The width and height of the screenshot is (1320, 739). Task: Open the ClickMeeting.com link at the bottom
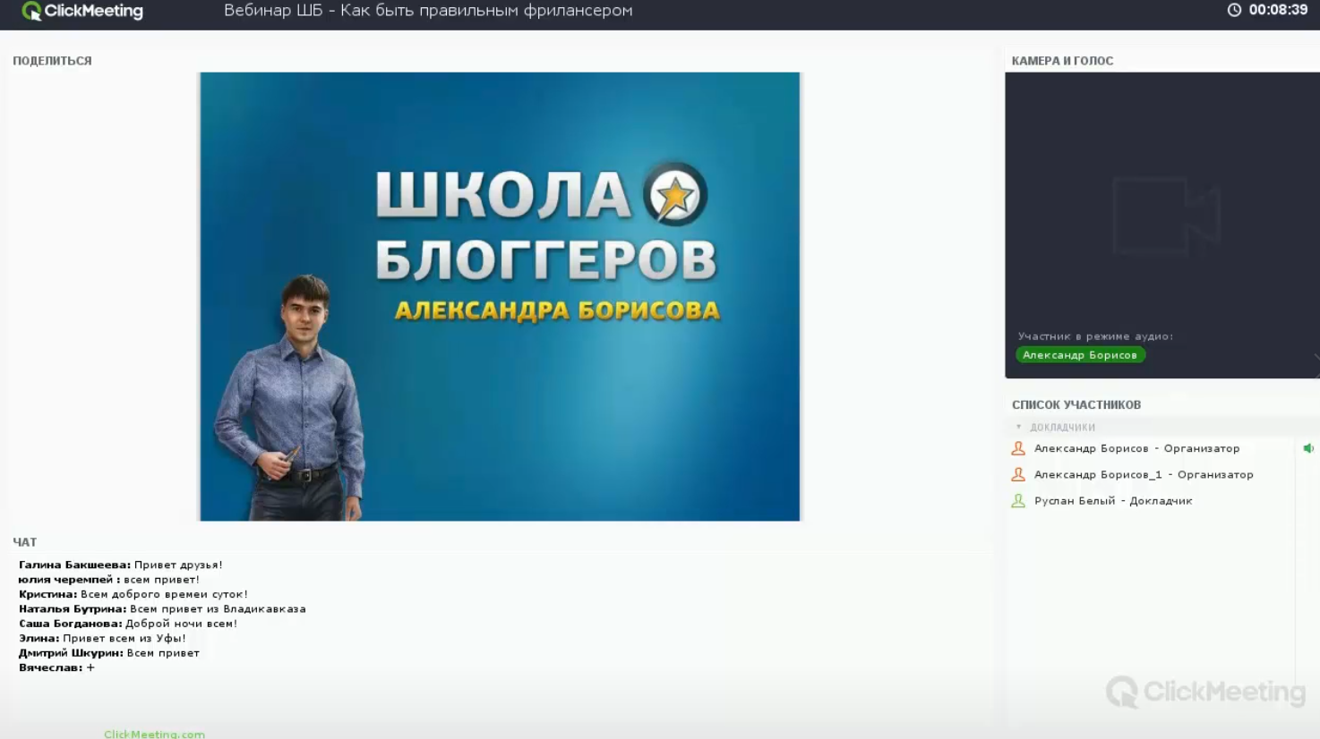click(x=152, y=733)
